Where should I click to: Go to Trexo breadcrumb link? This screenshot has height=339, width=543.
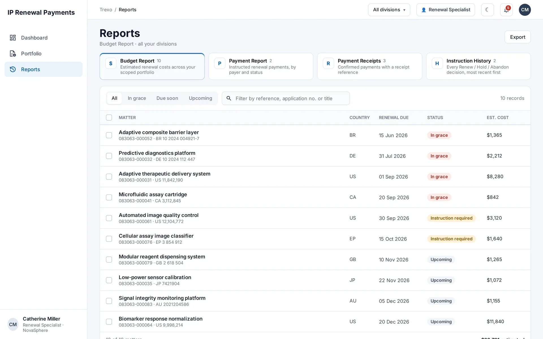(106, 10)
